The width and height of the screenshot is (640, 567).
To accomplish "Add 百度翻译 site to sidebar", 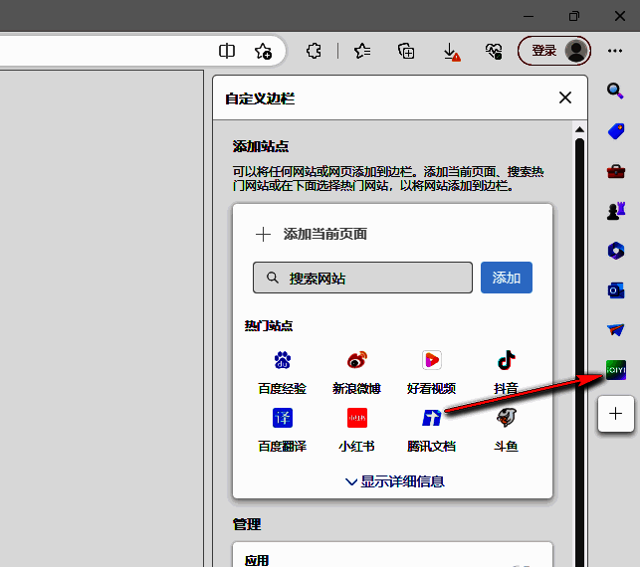I will (282, 428).
